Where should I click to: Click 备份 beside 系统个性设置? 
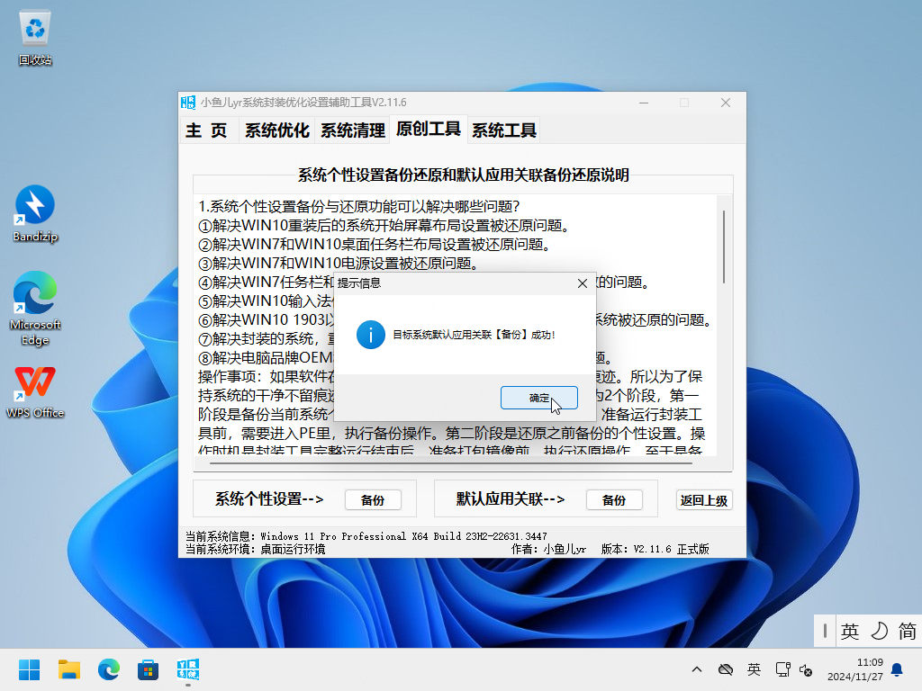tap(373, 500)
